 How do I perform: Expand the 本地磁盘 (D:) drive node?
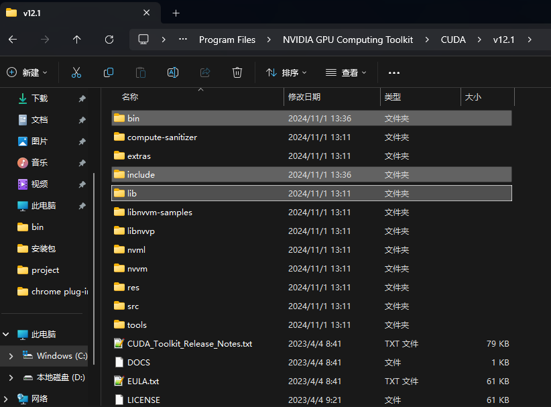coord(11,377)
